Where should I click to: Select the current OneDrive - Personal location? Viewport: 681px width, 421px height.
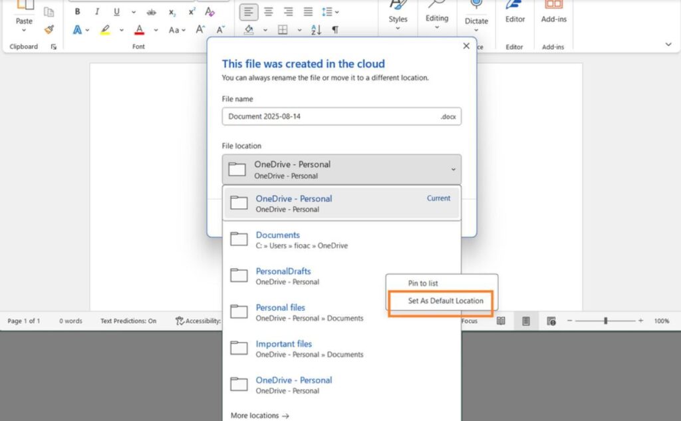(x=341, y=204)
